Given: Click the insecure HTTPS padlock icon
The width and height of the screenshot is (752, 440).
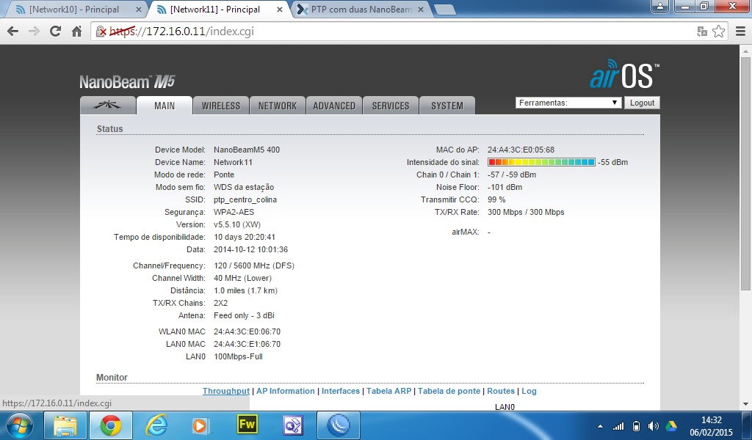Looking at the screenshot, I should coord(101,32).
